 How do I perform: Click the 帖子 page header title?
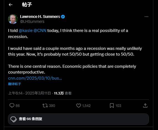coord(27,5)
